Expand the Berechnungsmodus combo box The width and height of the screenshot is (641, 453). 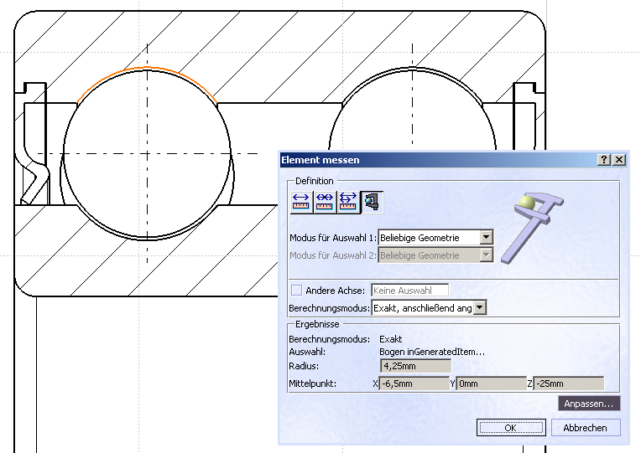(x=480, y=307)
